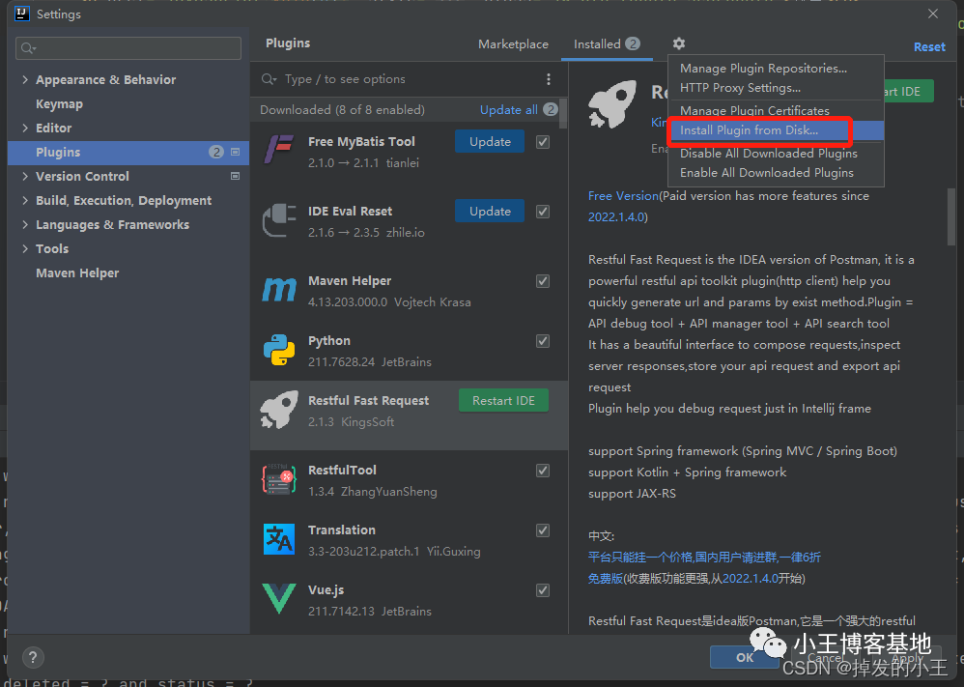Focus the settings search input field
The image size is (964, 687).
[128, 48]
